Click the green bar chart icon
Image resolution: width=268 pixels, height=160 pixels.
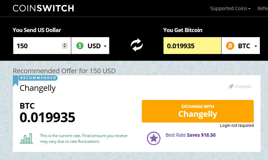pyautogui.click(x=26, y=138)
